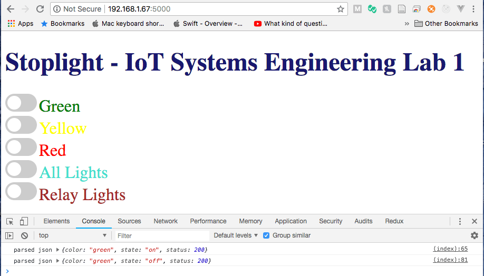The image size is (484, 276).
Task: Clear the console with the ban icon
Action: tap(24, 235)
